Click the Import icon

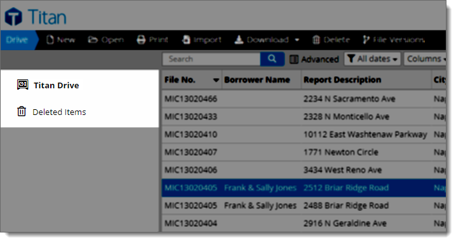click(186, 39)
